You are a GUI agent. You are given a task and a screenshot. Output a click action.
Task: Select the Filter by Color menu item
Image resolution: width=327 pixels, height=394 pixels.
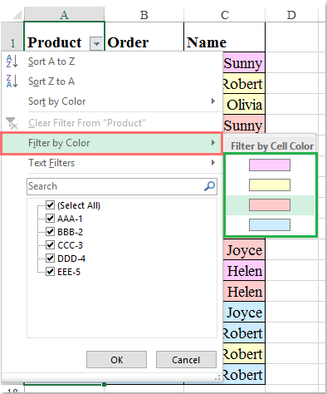pos(112,143)
